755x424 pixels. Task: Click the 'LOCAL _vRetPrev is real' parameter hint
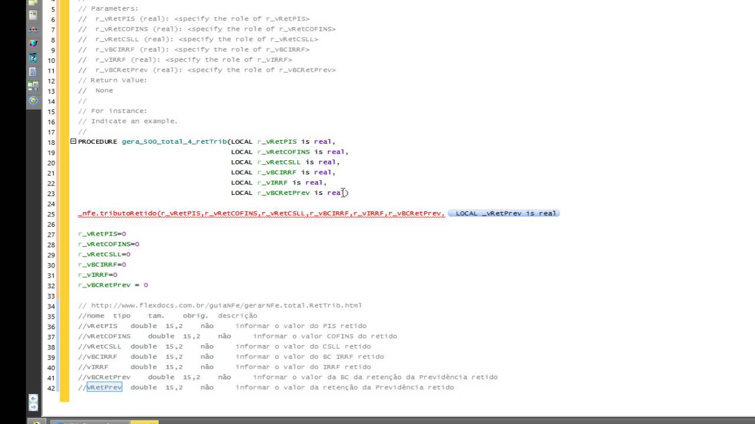point(504,213)
